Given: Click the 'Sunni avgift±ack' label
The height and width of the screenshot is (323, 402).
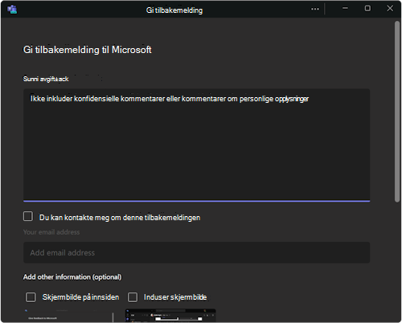Looking at the screenshot, I should tap(46, 79).
